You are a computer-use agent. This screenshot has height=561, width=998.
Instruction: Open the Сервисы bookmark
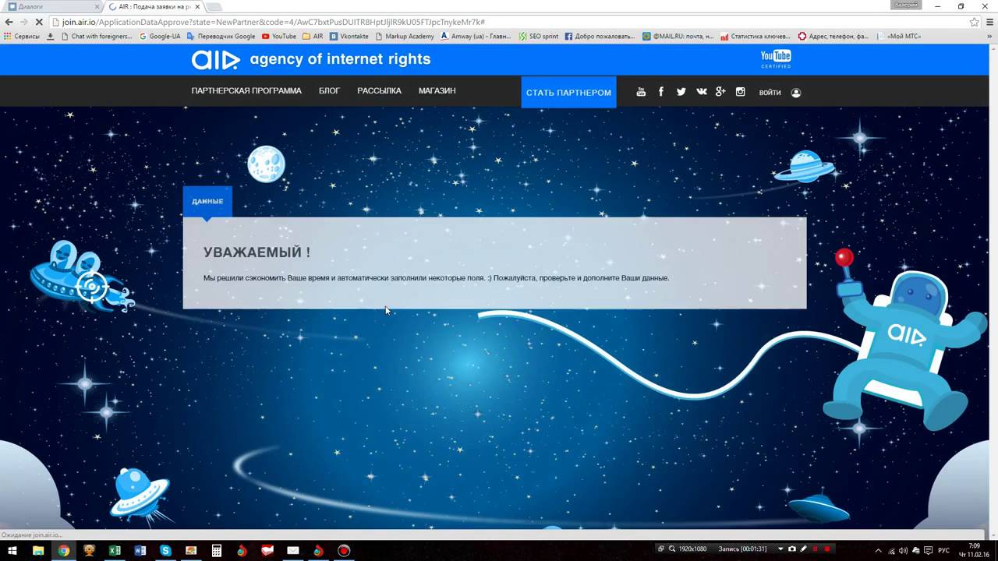pyautogui.click(x=22, y=36)
